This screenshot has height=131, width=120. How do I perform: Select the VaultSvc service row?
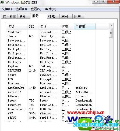57,32
